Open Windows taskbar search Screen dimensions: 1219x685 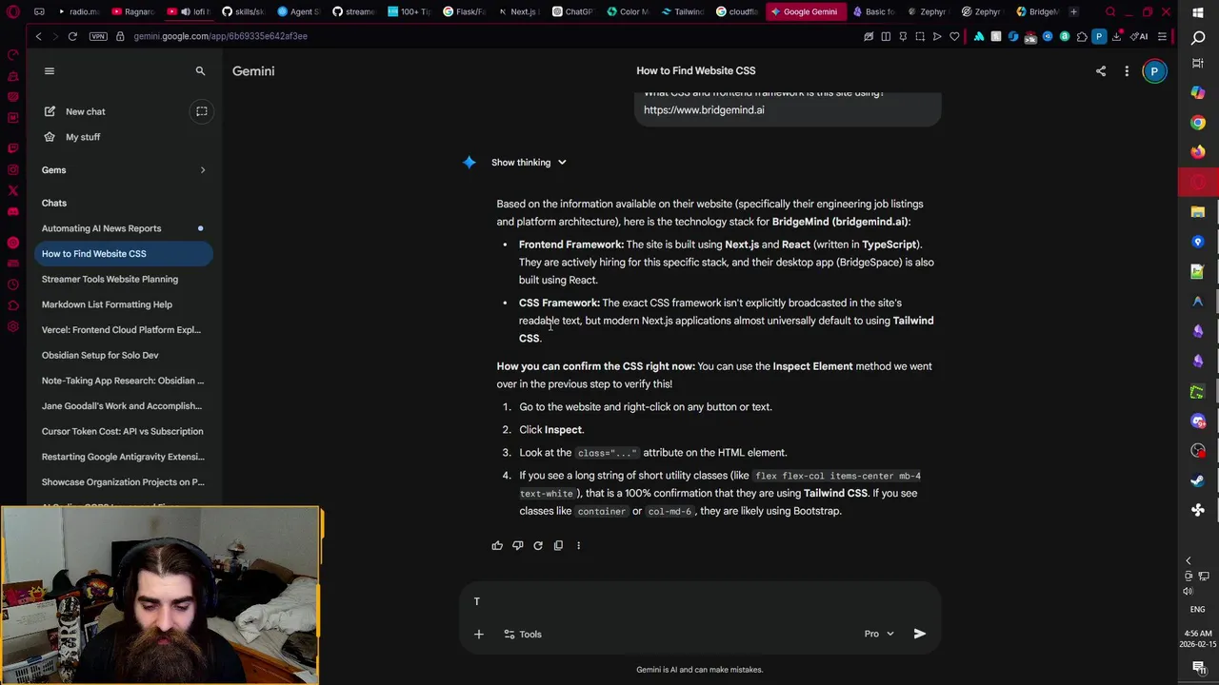(x=1198, y=38)
